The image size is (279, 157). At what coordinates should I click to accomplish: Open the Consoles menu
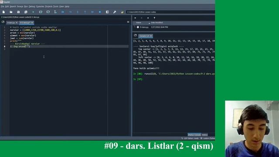coord(40,7)
